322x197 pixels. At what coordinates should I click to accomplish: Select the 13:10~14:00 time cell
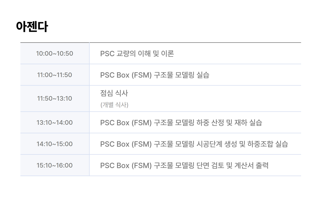coord(55,123)
